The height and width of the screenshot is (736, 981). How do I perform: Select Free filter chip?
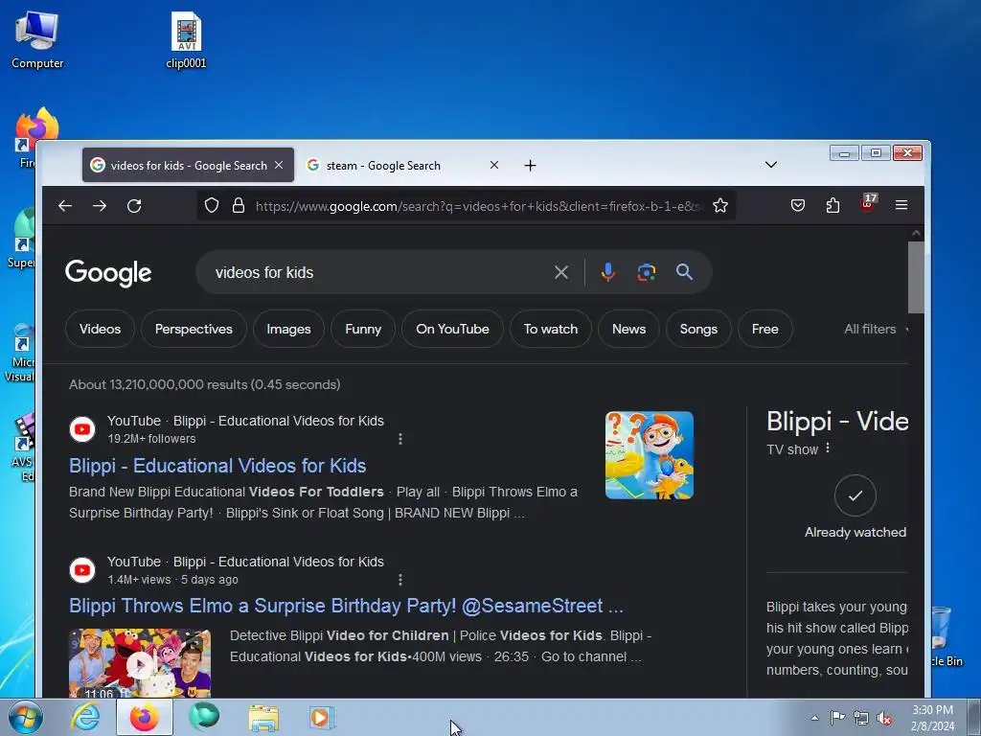[x=765, y=329]
